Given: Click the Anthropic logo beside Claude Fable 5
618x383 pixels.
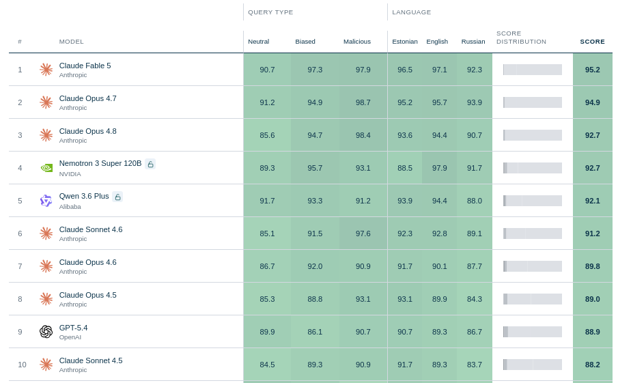Looking at the screenshot, I should [46, 70].
